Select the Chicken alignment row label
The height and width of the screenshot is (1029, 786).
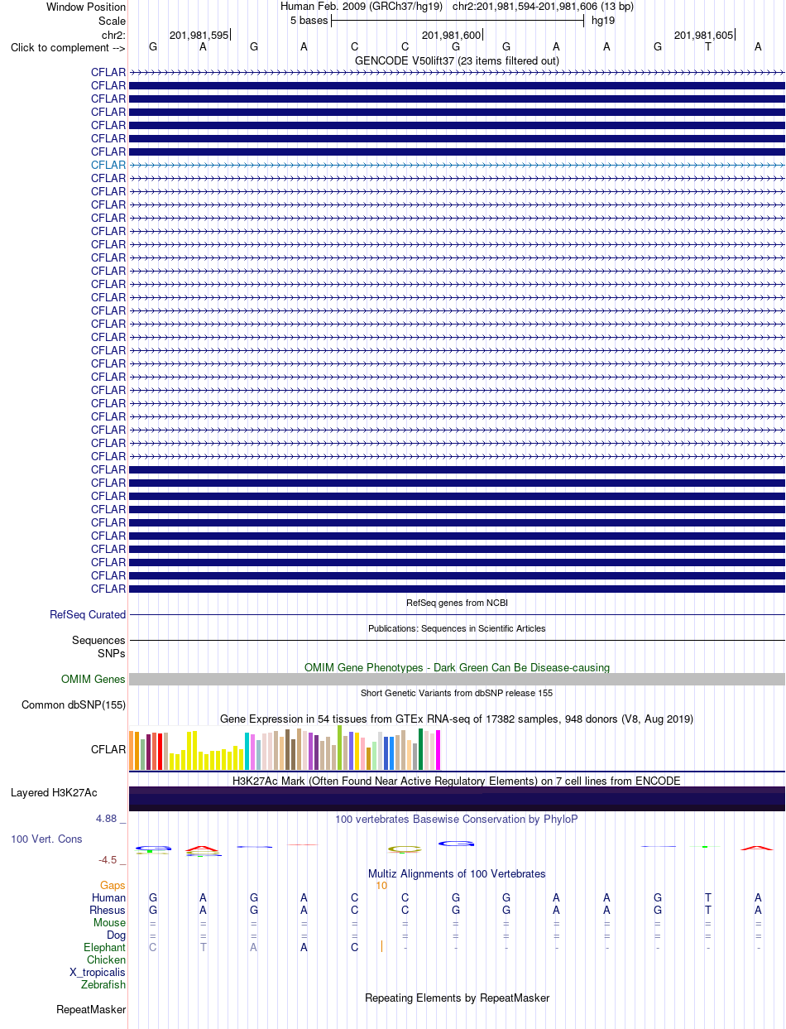(107, 959)
